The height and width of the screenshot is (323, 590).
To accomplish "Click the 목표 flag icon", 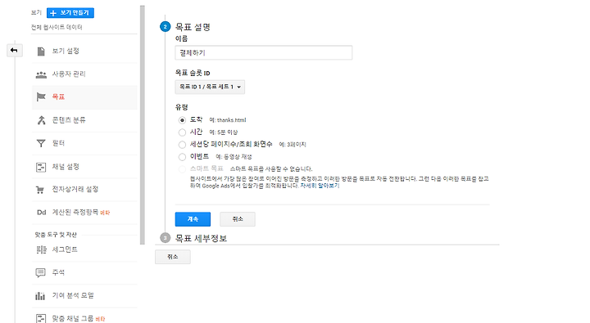I will pyautogui.click(x=41, y=96).
